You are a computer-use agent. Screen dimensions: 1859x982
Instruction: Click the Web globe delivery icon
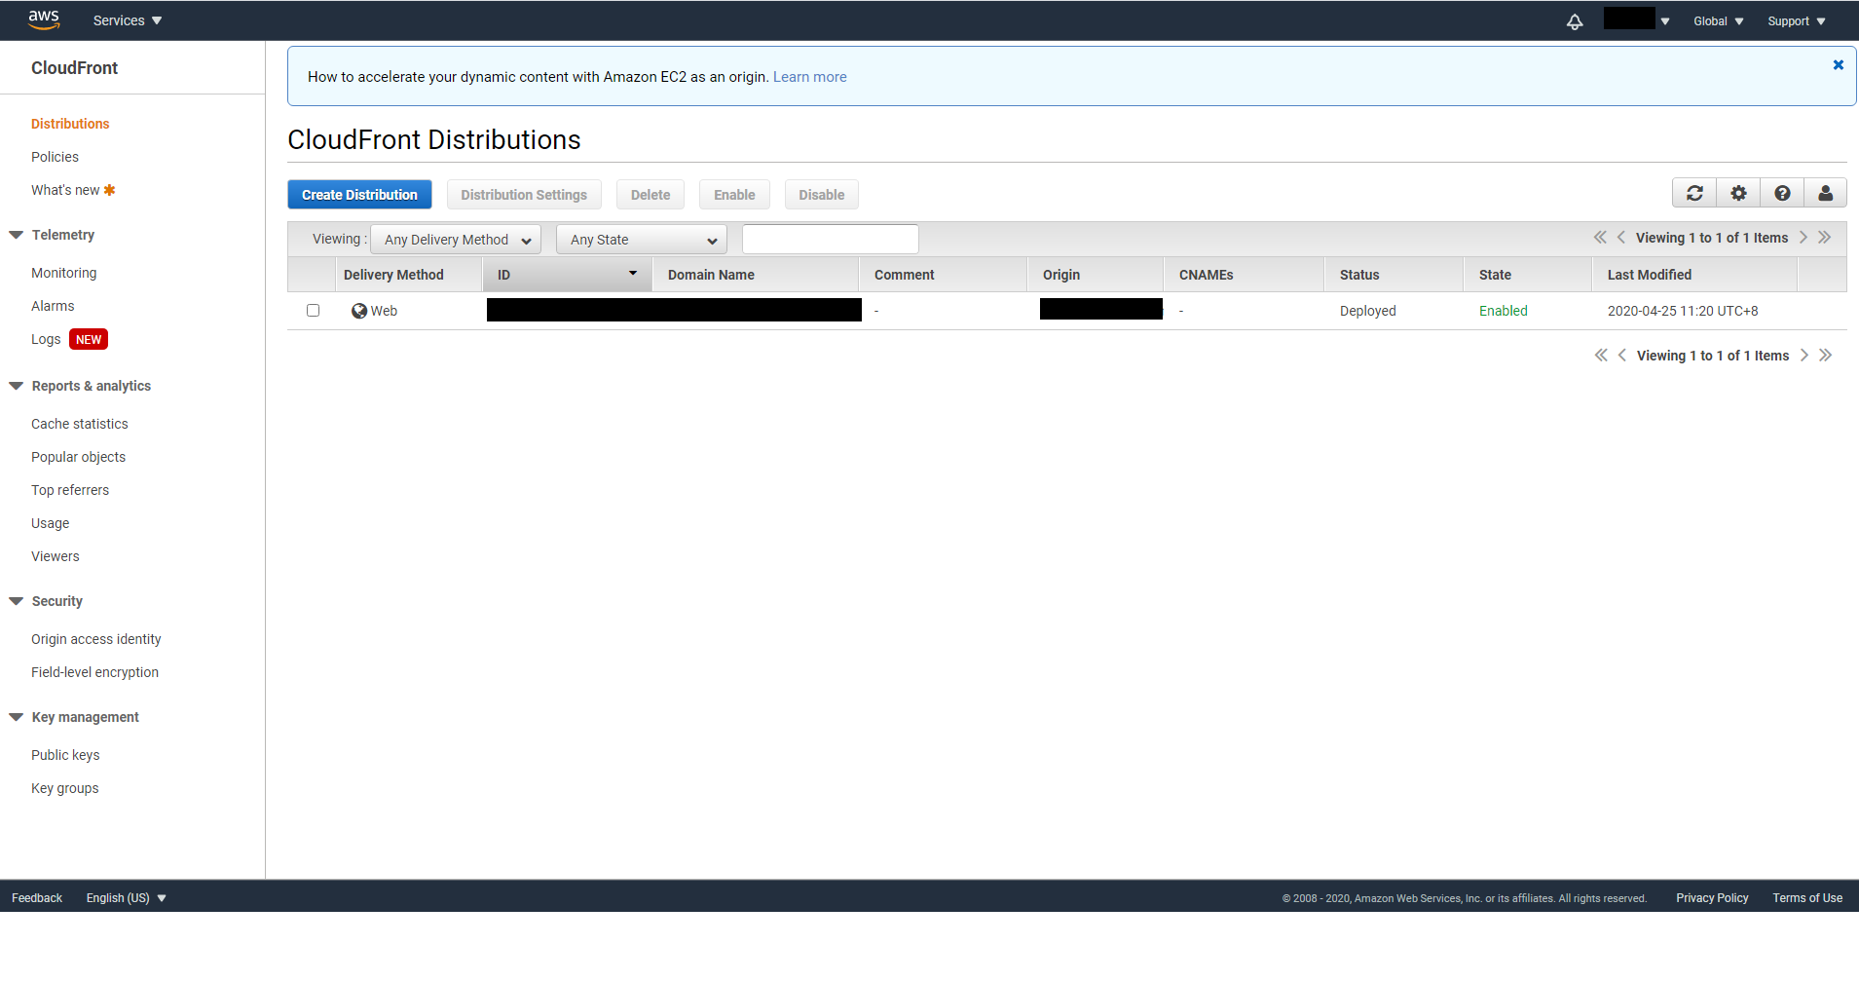[359, 311]
